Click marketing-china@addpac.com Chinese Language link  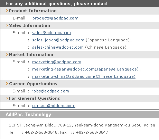84,76
